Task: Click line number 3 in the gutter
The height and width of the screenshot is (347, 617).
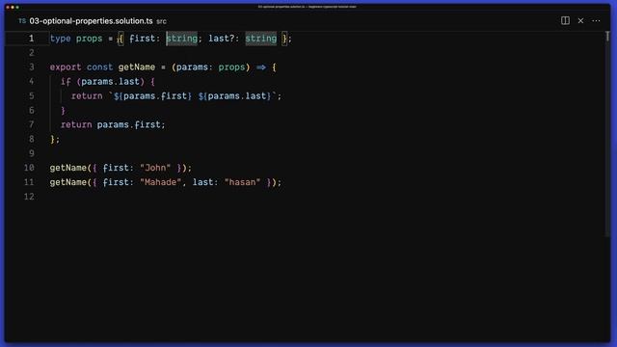Action: (x=32, y=67)
